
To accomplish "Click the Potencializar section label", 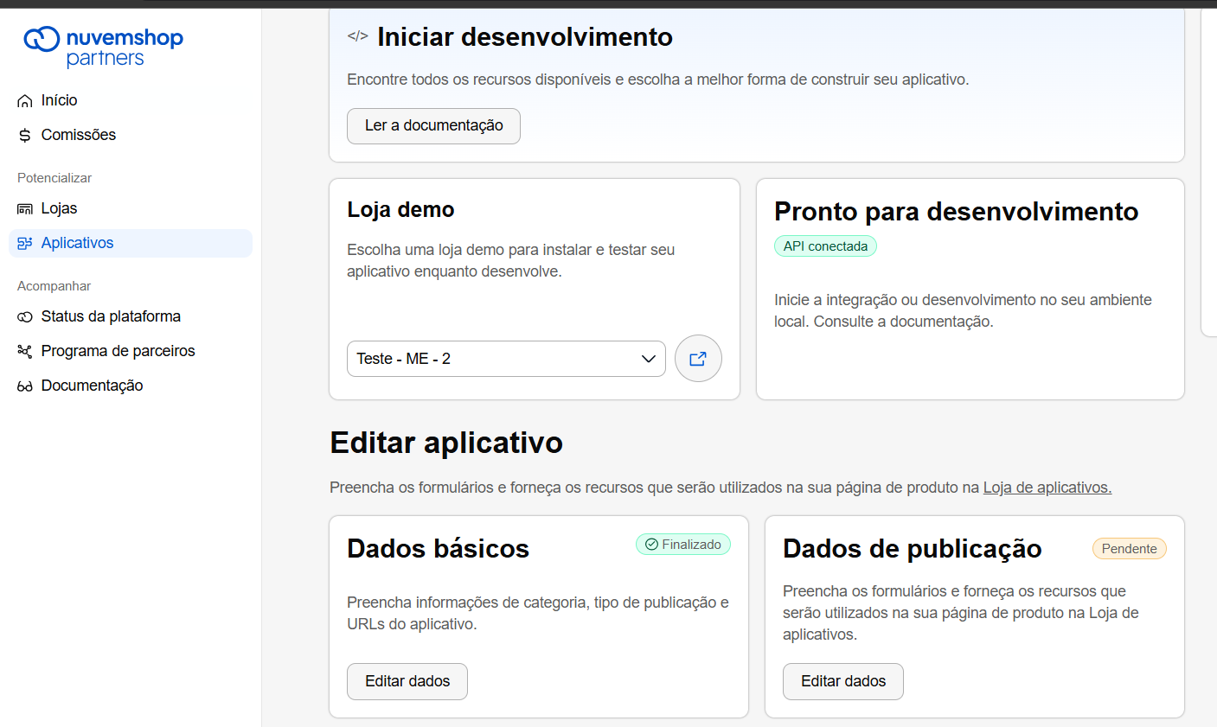I will click(x=54, y=178).
